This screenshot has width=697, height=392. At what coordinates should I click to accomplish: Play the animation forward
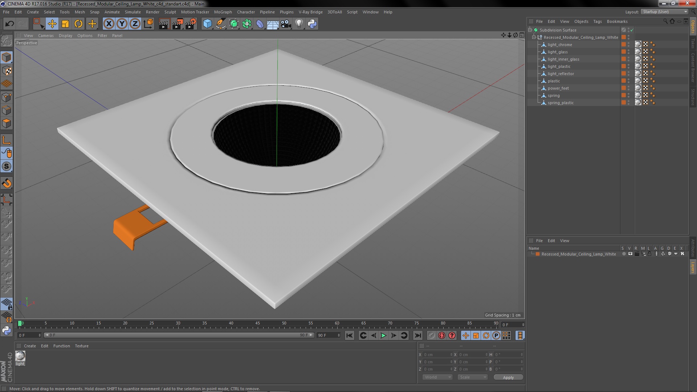click(383, 335)
